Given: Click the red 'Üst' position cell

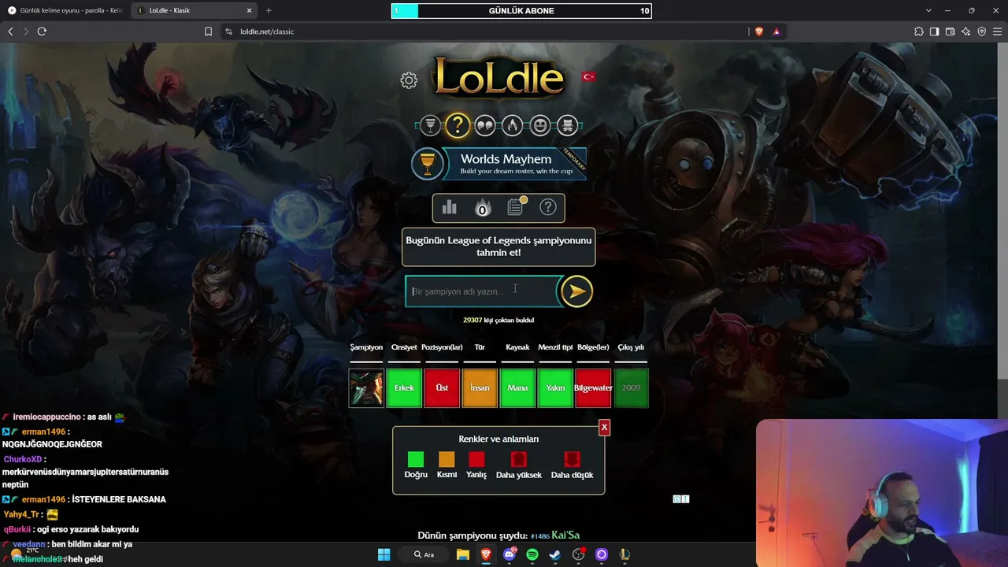Looking at the screenshot, I should pyautogui.click(x=442, y=388).
